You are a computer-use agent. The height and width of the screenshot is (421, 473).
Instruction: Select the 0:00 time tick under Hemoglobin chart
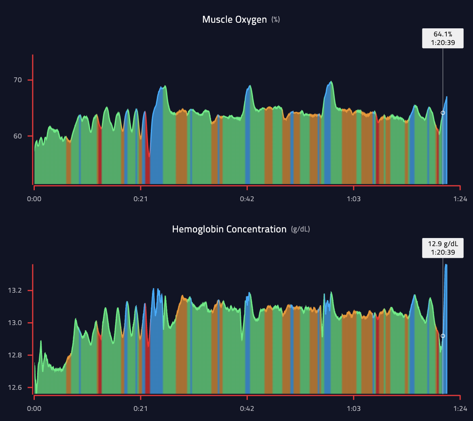[x=34, y=408]
